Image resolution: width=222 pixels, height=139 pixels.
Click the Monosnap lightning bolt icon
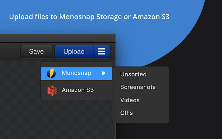[x=51, y=73]
